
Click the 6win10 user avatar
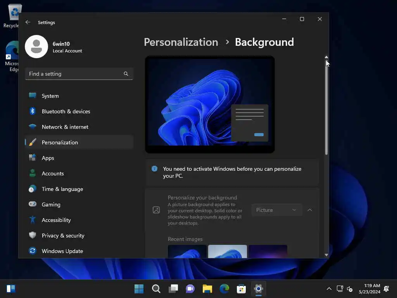[x=36, y=47]
